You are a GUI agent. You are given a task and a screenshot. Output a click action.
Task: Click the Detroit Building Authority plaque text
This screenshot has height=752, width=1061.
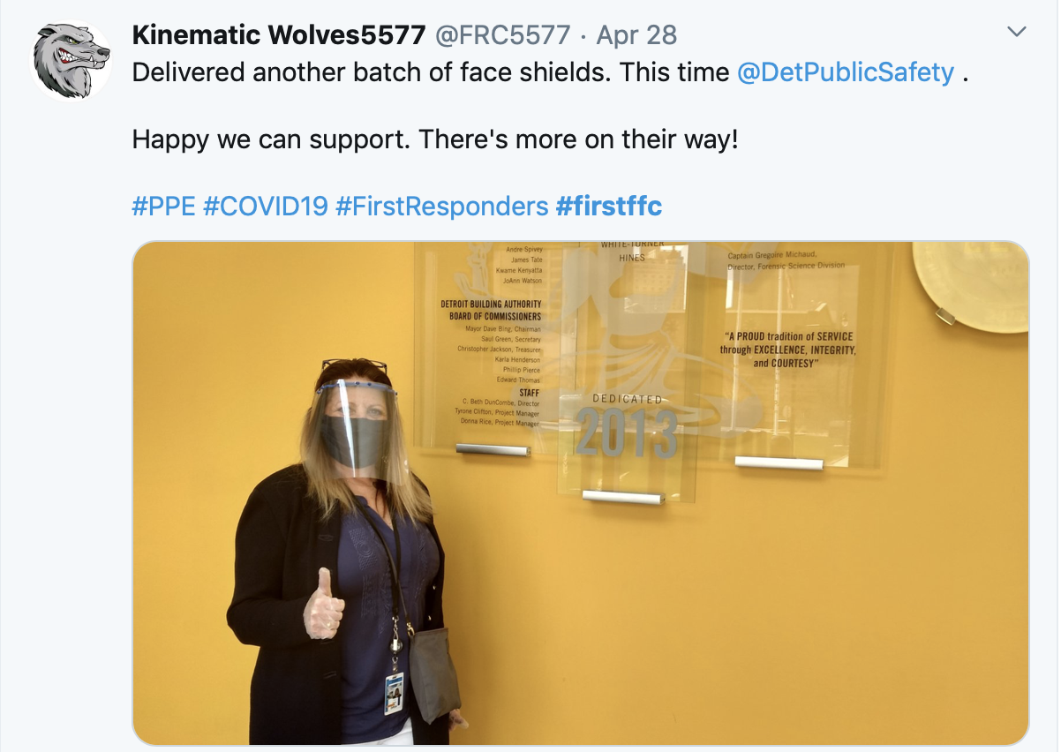(x=492, y=310)
